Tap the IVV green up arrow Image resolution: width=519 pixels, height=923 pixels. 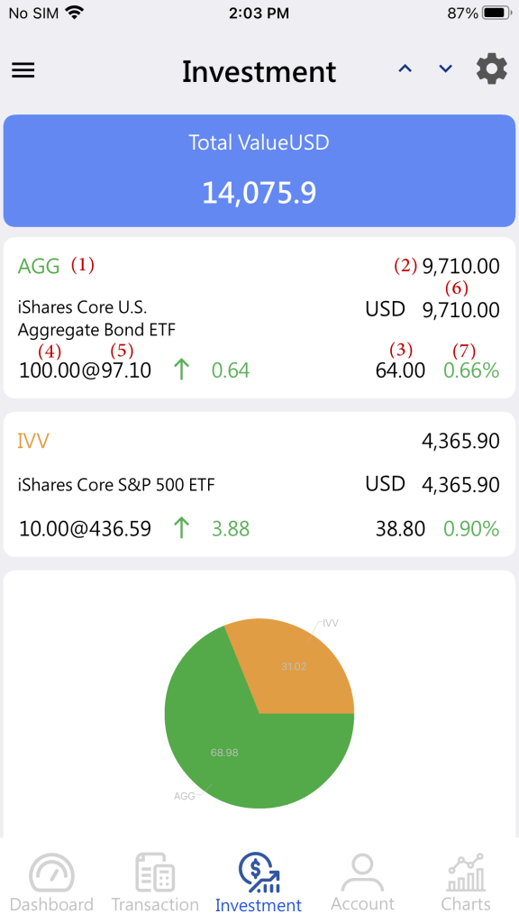click(181, 528)
